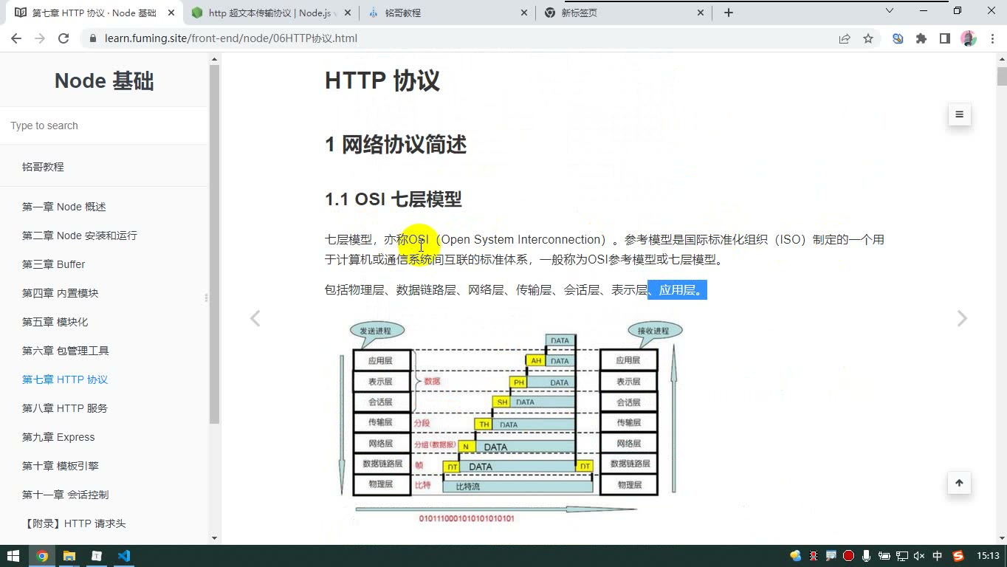Open VS Code from the taskbar
1007x567 pixels.
pos(124,556)
